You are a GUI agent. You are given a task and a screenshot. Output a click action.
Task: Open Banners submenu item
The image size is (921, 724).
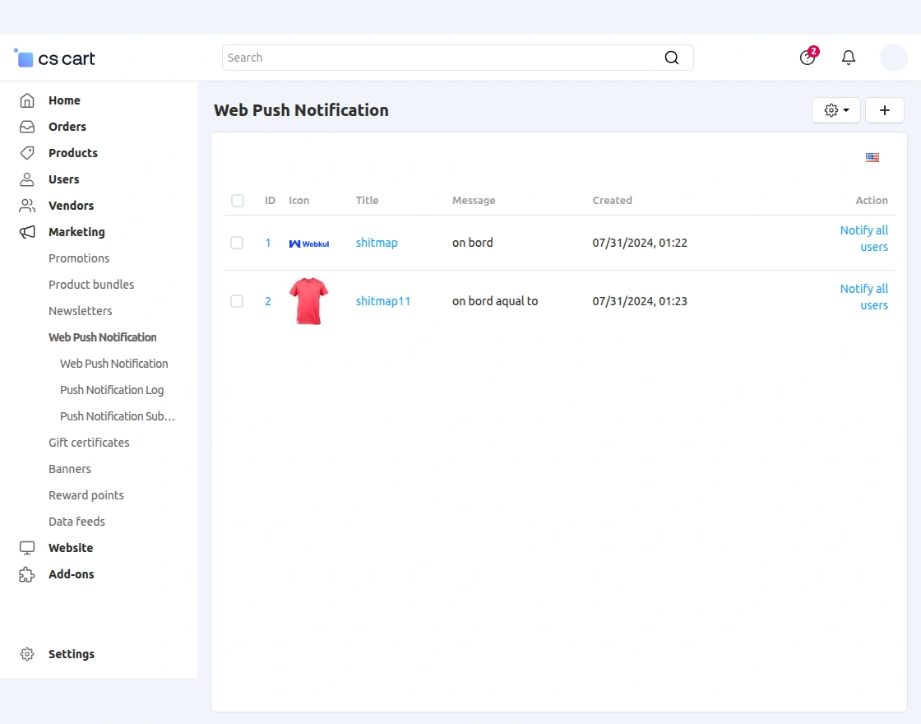point(70,469)
